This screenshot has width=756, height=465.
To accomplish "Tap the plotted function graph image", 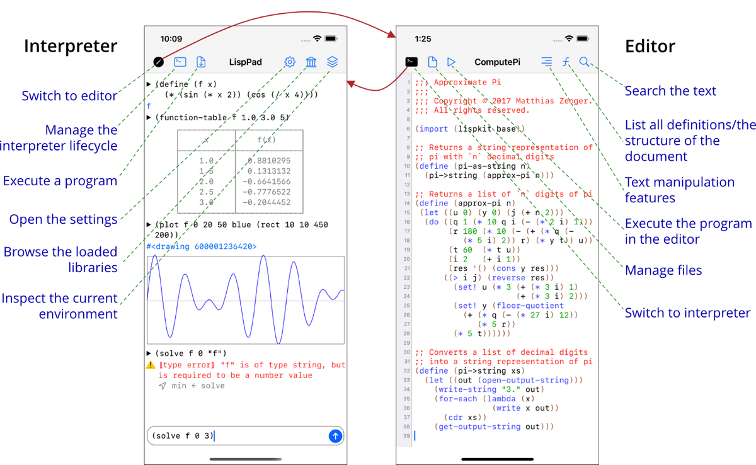I will [246, 299].
